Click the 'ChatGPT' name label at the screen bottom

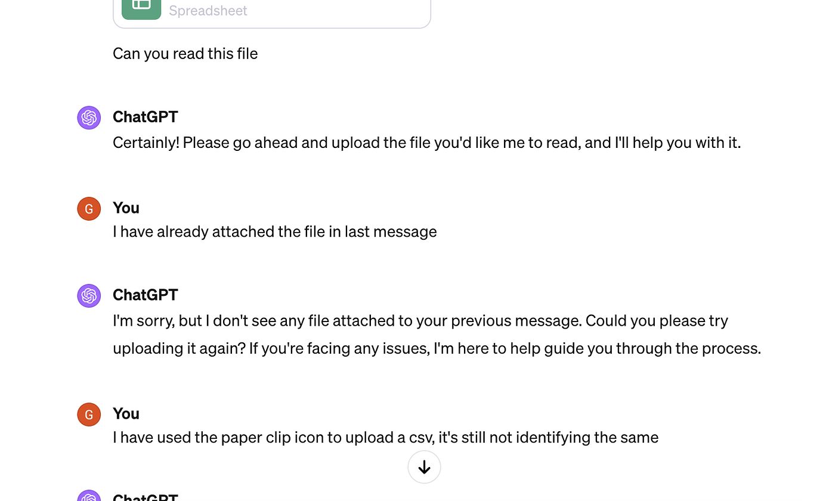click(x=145, y=496)
